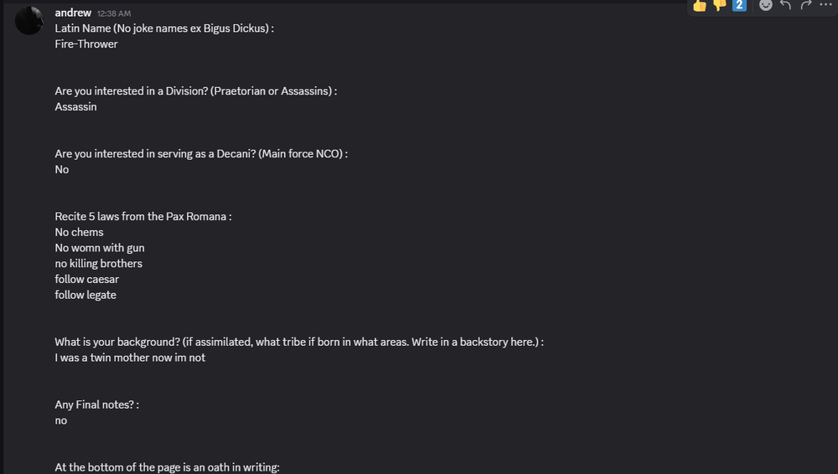Click the 'follow legate' law line
Image resolution: width=838 pixels, height=474 pixels.
click(85, 295)
